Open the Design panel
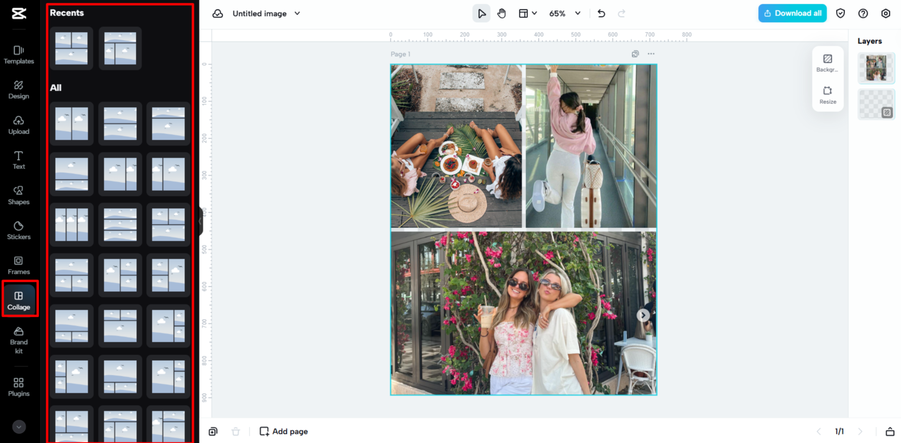Viewport: 901px width, 443px height. point(18,90)
